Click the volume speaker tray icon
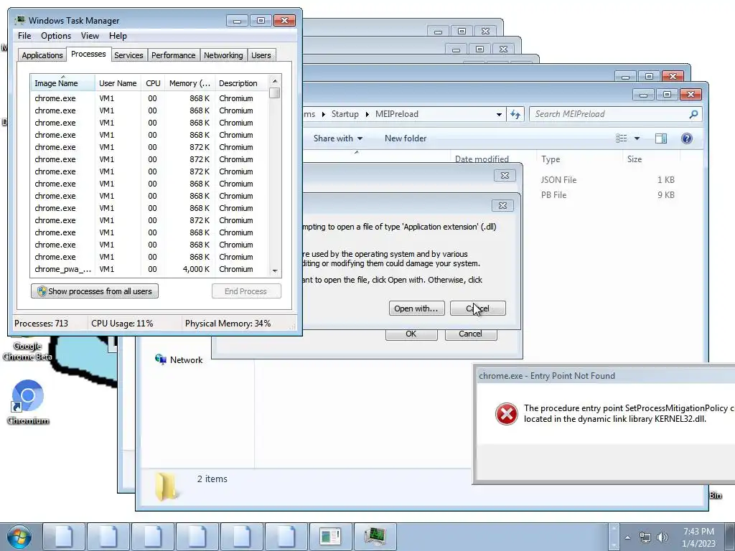The width and height of the screenshot is (735, 551). (662, 537)
